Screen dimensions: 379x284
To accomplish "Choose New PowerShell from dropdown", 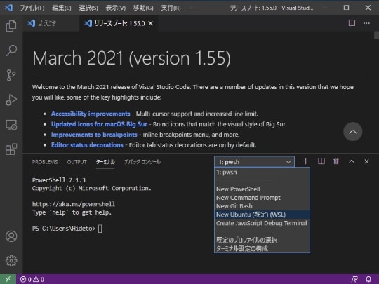I will click(262, 189).
